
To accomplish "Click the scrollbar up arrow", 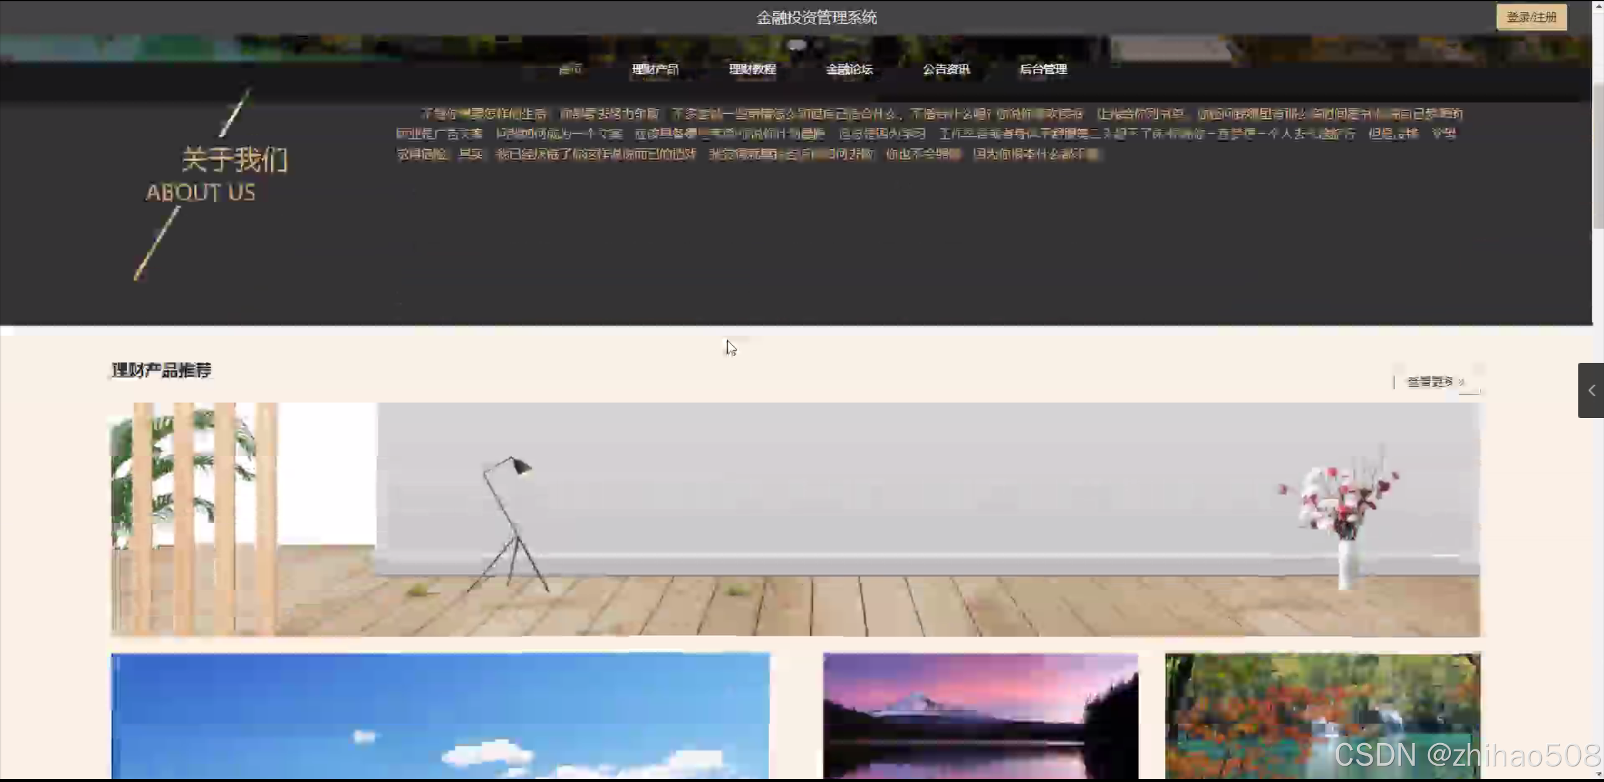I will coord(1598,5).
